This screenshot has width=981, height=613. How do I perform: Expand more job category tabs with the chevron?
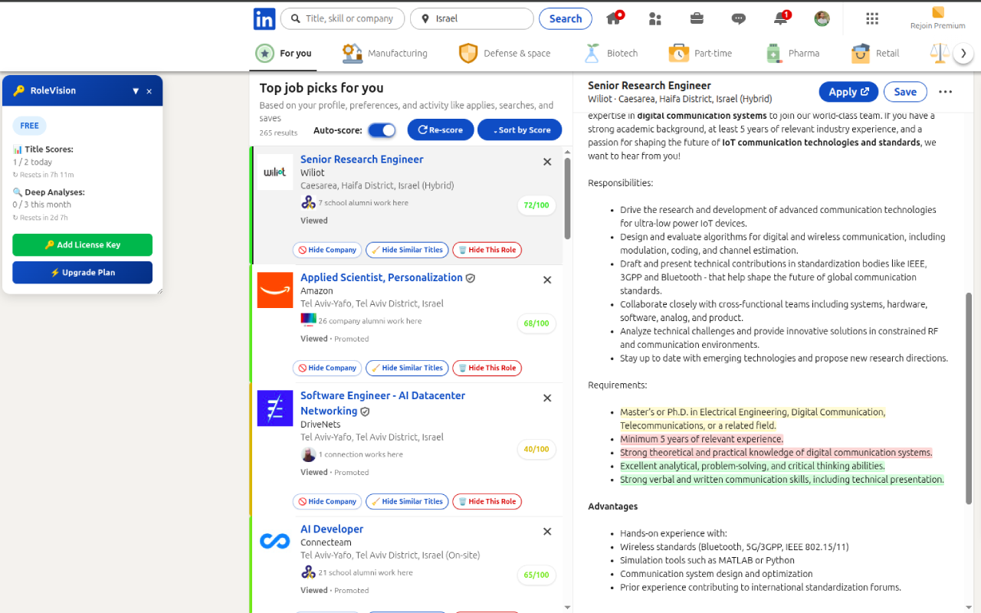coord(963,53)
